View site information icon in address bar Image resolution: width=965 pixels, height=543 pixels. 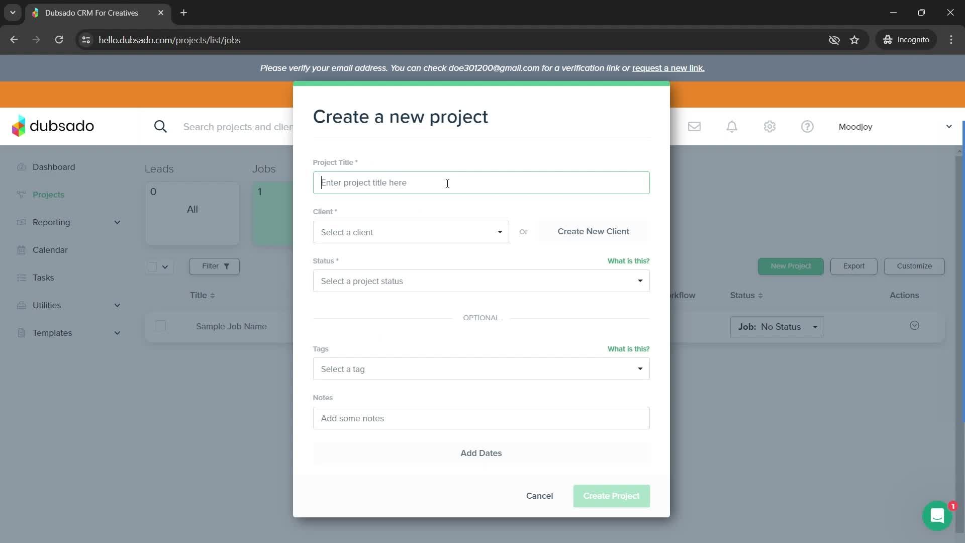point(86,40)
